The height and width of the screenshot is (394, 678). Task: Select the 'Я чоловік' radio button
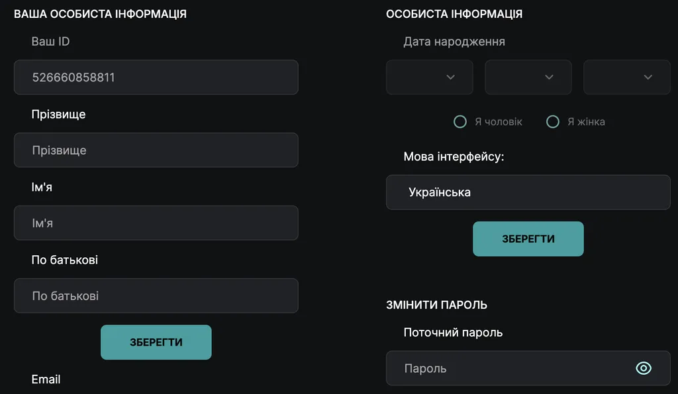pos(460,122)
